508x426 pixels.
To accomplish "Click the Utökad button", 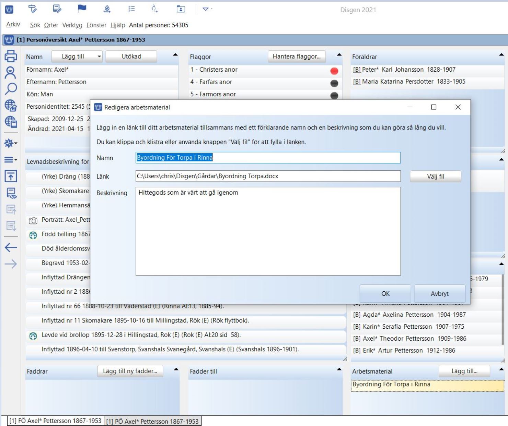I will pos(131,57).
